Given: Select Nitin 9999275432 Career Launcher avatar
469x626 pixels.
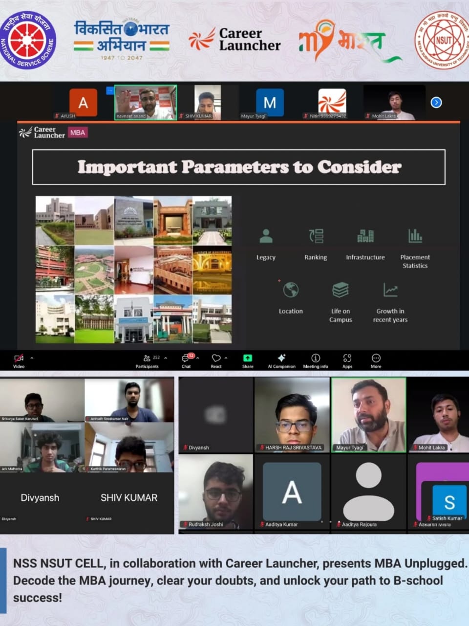Looking at the screenshot, I should [x=332, y=102].
